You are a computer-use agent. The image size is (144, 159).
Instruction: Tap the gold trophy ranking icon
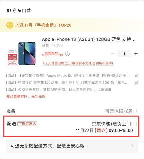tap(10, 25)
